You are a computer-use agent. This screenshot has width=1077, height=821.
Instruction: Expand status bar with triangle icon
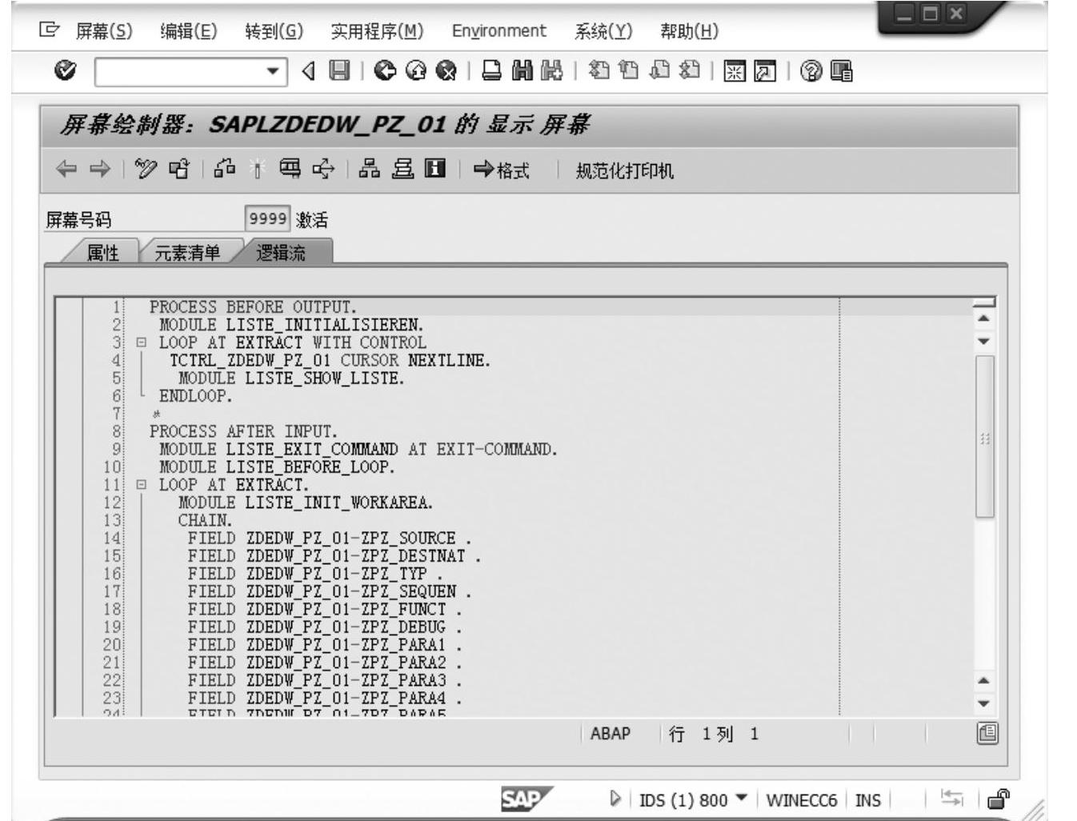click(x=615, y=799)
